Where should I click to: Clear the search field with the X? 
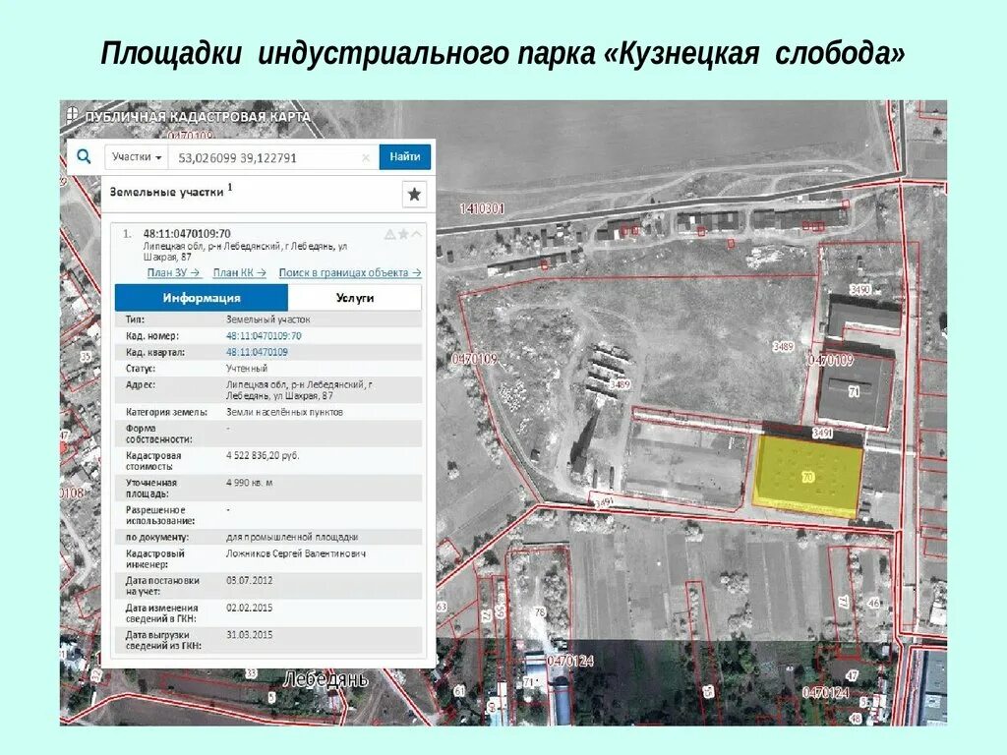pyautogui.click(x=366, y=158)
